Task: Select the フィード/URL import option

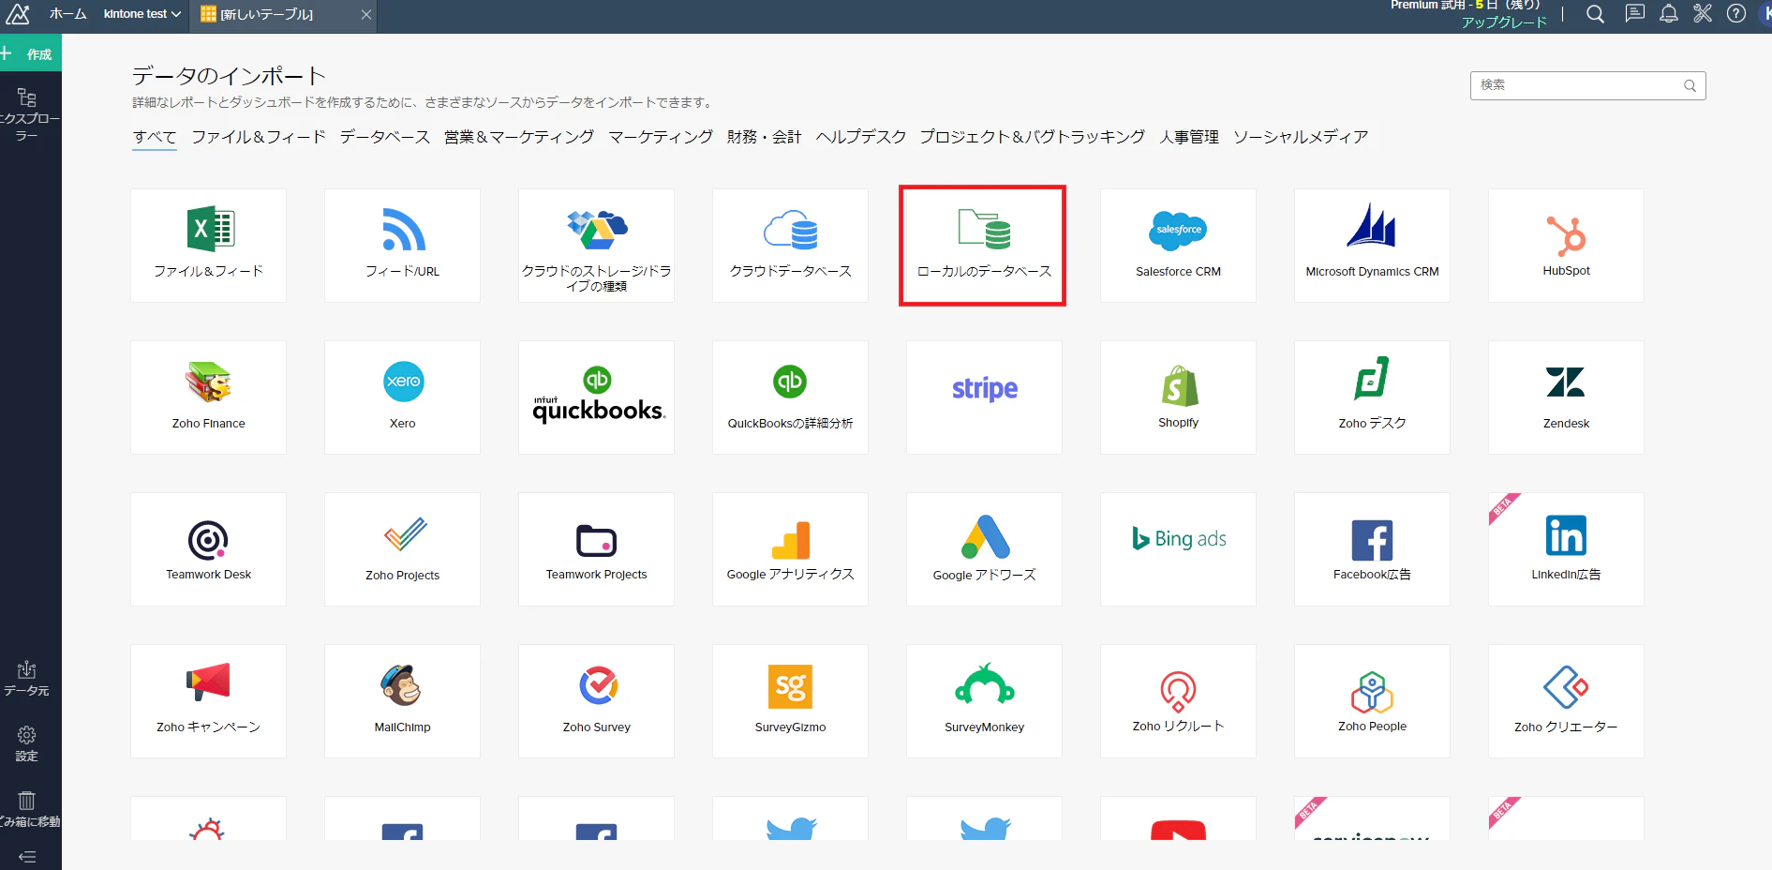Action: pos(402,246)
